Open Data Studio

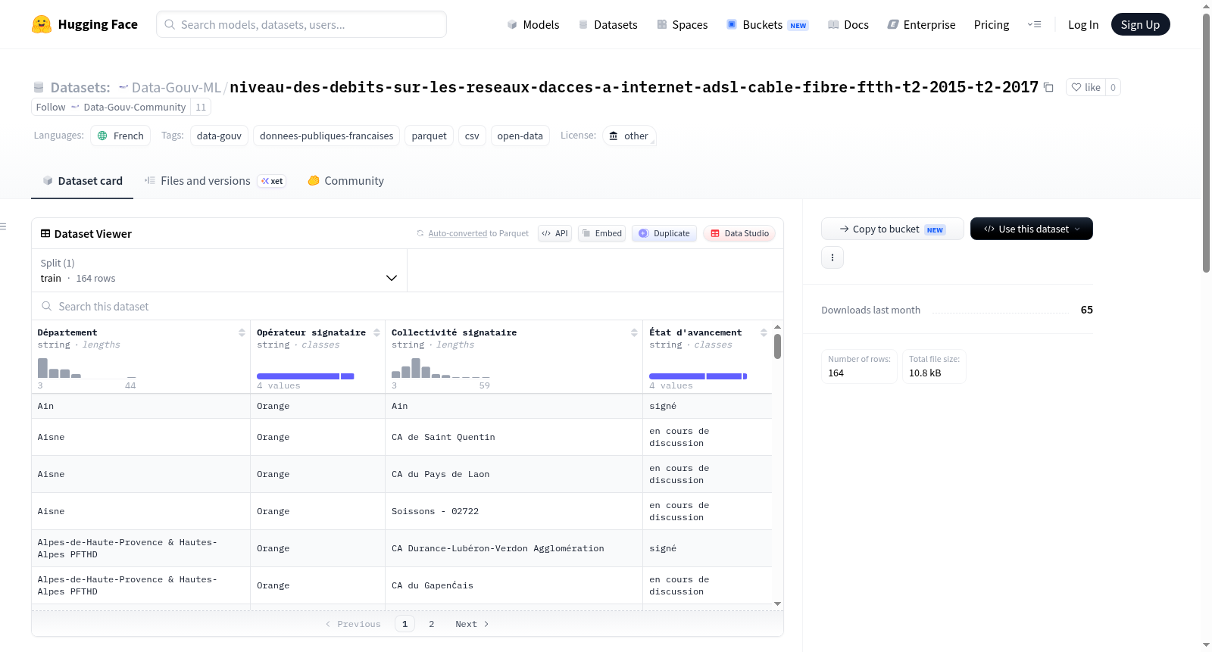[739, 233]
